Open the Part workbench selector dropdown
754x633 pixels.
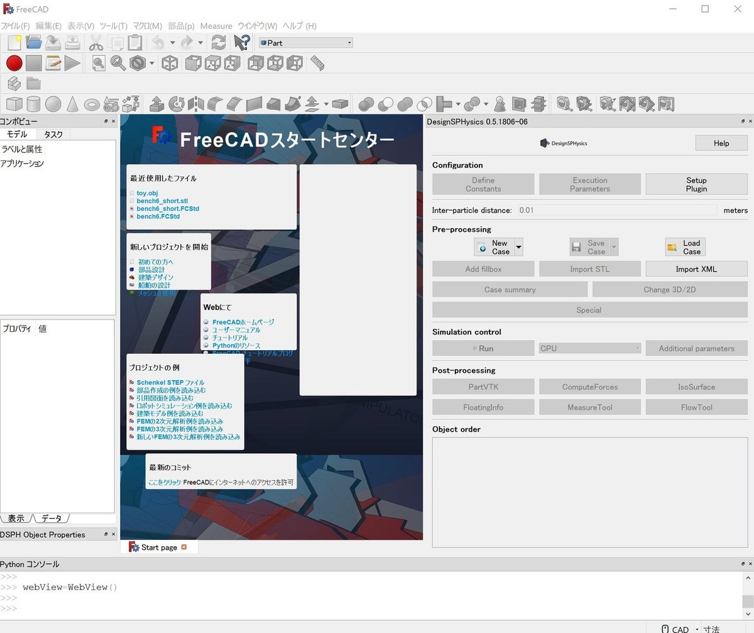point(305,43)
